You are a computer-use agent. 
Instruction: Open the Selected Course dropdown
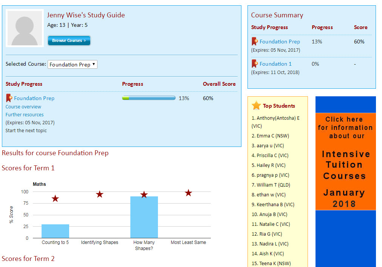click(x=73, y=65)
